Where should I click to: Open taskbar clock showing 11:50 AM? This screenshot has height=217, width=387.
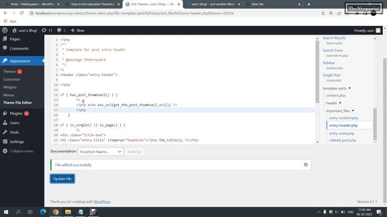tap(364, 212)
